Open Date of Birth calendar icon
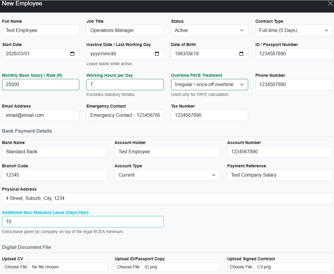This screenshot has height=274, width=334. pyautogui.click(x=241, y=54)
